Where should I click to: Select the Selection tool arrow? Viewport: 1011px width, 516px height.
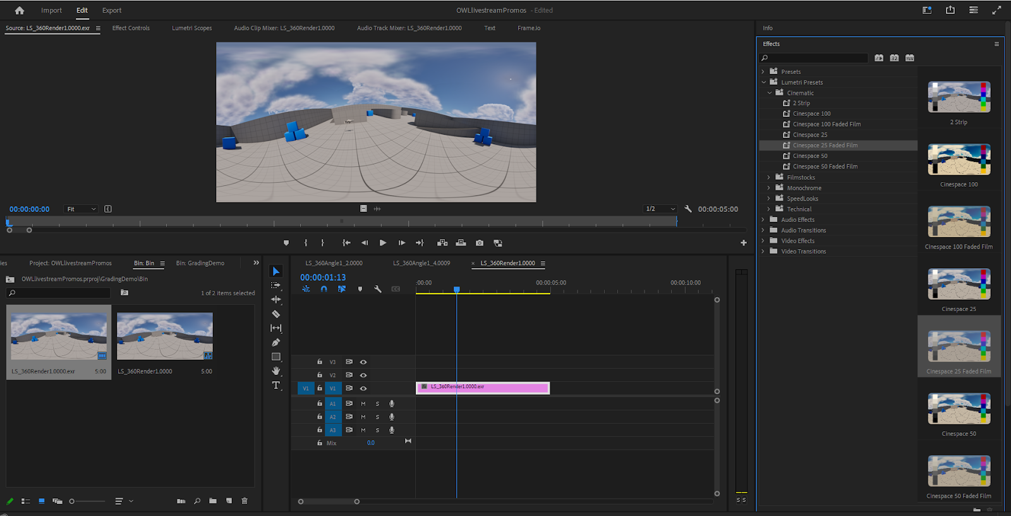point(276,271)
